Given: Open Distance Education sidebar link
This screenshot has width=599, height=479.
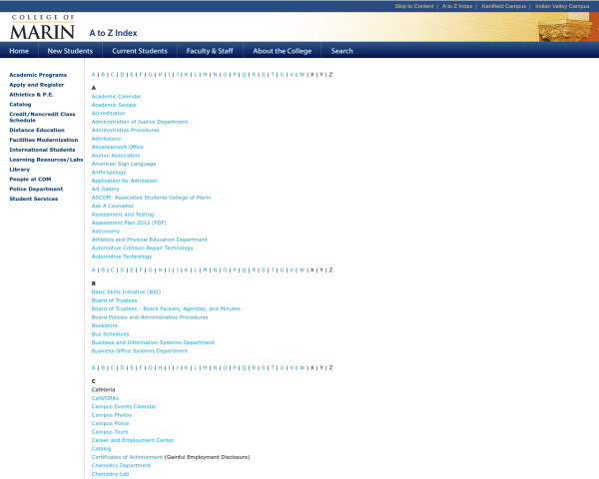Looking at the screenshot, I should (37, 130).
